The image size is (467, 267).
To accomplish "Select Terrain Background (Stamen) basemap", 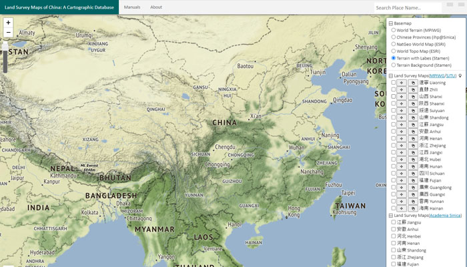I will pyautogui.click(x=394, y=65).
